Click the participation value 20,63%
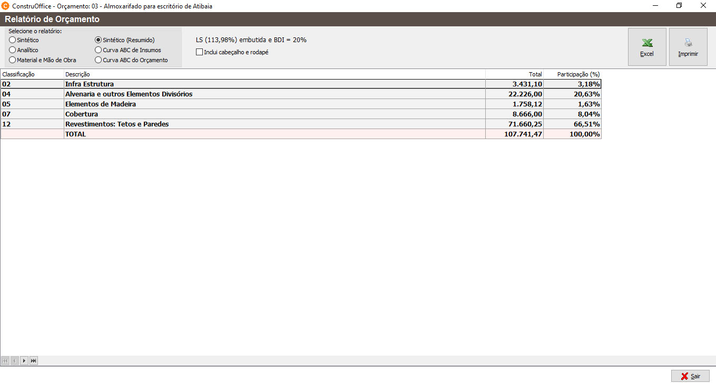 586,94
